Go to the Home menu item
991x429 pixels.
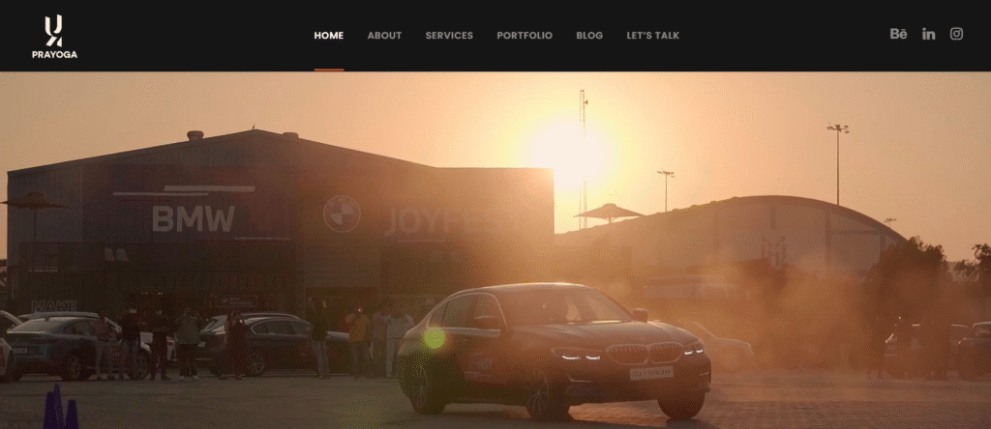(329, 36)
